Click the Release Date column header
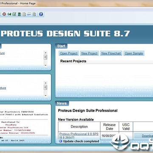The height and width of the screenshot is (153, 153). coord(109,127)
